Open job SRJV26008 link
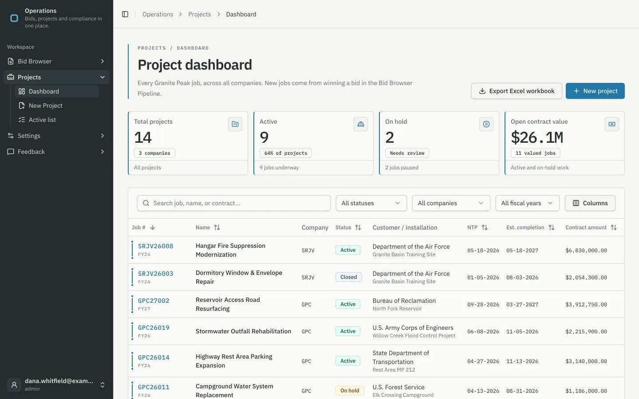 point(156,246)
